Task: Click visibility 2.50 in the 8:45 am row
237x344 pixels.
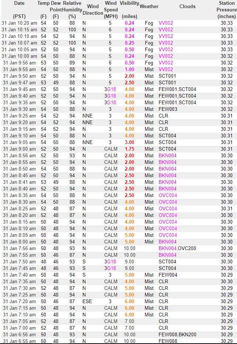Action: [x=130, y=176]
